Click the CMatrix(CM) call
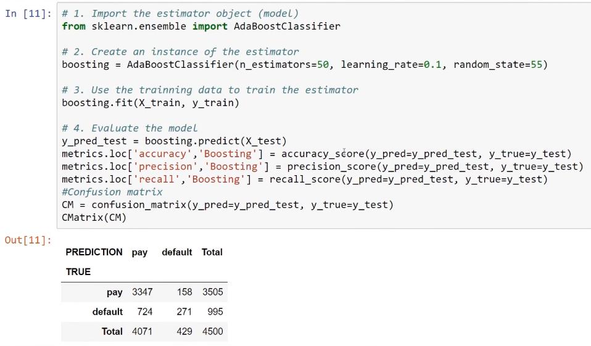 [94, 218]
